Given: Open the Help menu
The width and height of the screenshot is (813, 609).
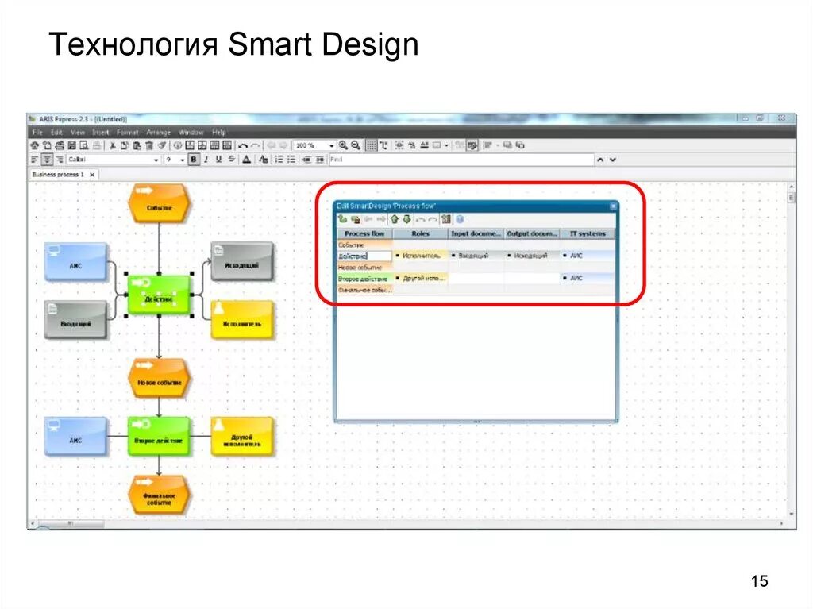Looking at the screenshot, I should (x=219, y=133).
